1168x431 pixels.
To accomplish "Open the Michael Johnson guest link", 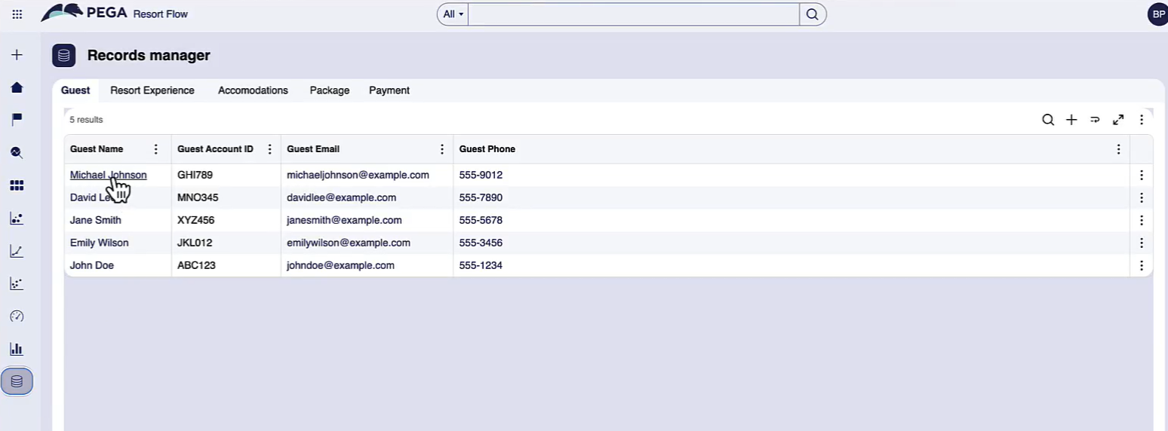I will pyautogui.click(x=108, y=175).
